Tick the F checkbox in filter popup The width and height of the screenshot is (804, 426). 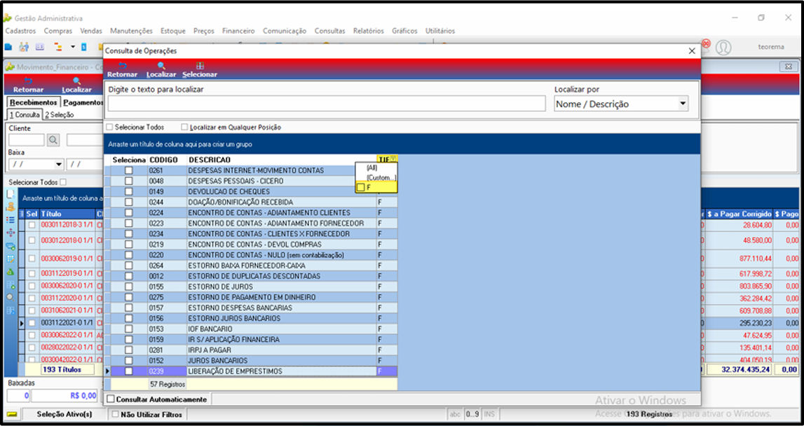point(361,188)
